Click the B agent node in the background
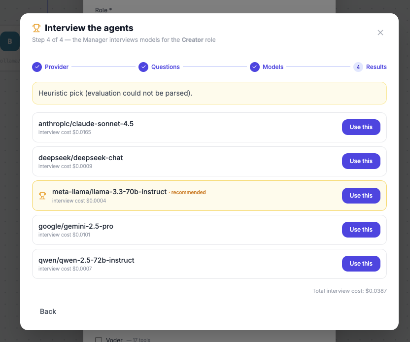Viewport: 410px width, 342px height. [10, 41]
